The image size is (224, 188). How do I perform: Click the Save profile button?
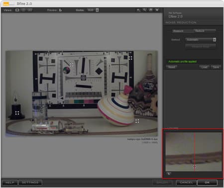(x=216, y=67)
